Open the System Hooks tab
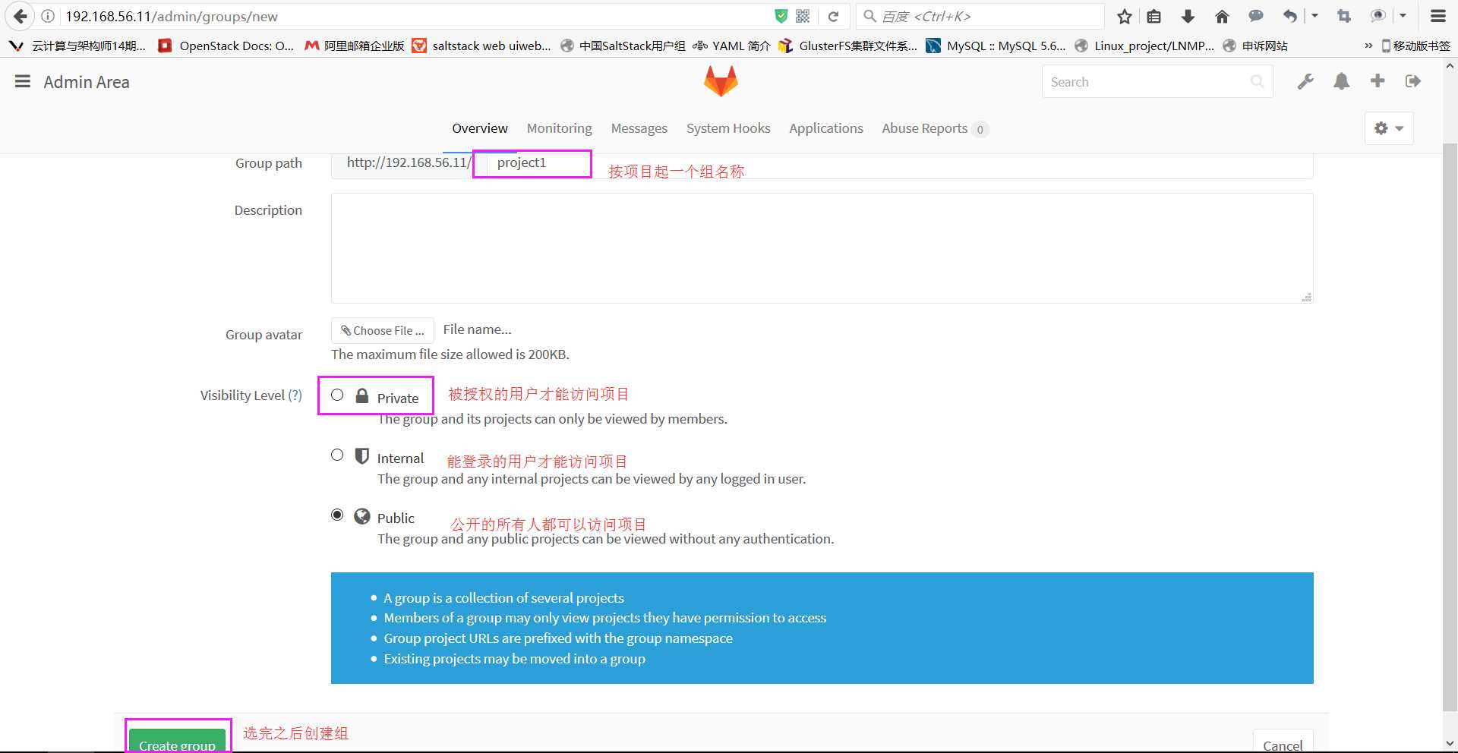The image size is (1458, 753). click(728, 128)
